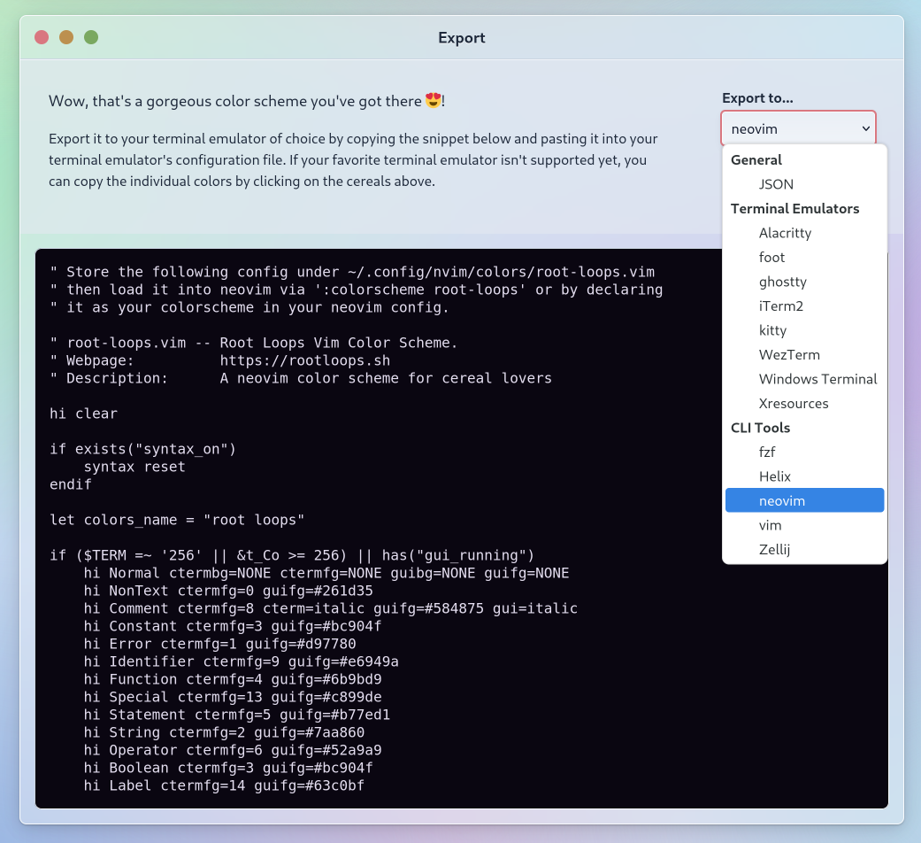Select fzf under CLI Tools
The image size is (921, 843).
767,452
